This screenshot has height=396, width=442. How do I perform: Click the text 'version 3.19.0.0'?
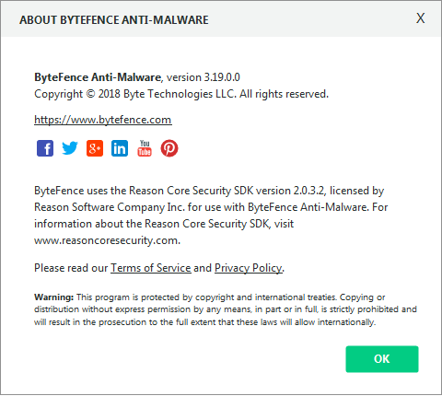point(203,77)
